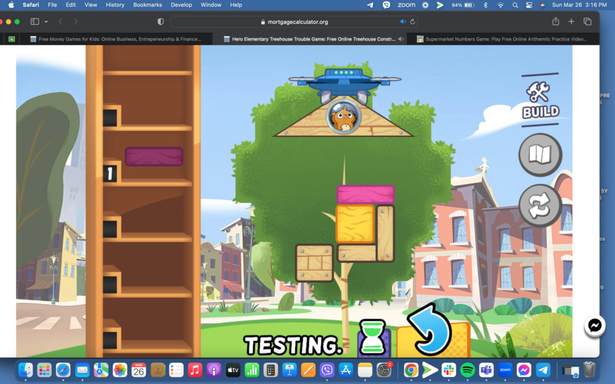Select Hero Elementary Treehouse Trouble tab
The image size is (615, 384).
point(310,39)
